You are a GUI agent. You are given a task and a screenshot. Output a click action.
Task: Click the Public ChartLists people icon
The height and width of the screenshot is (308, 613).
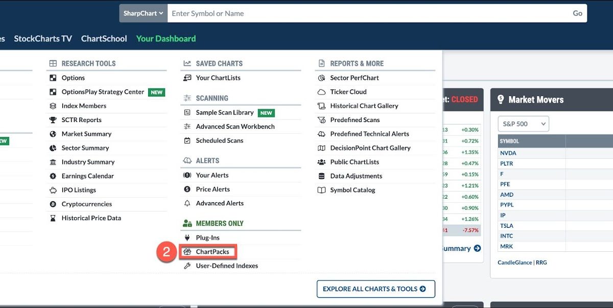click(321, 162)
